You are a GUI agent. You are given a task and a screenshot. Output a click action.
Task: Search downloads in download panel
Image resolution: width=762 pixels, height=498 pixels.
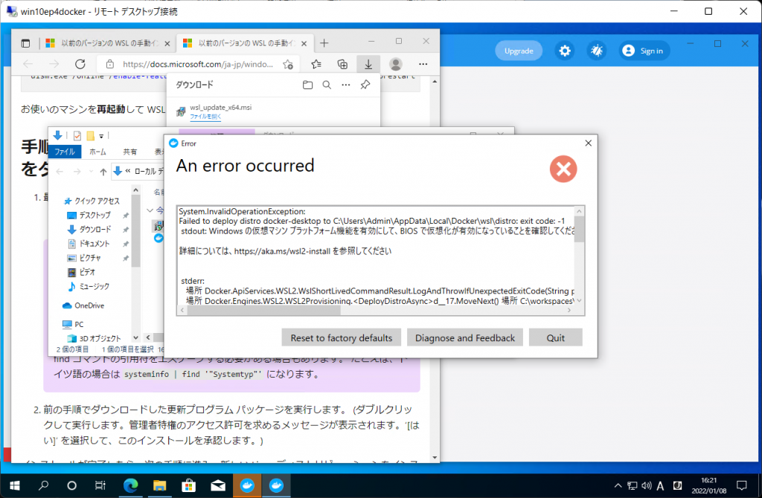click(x=327, y=85)
